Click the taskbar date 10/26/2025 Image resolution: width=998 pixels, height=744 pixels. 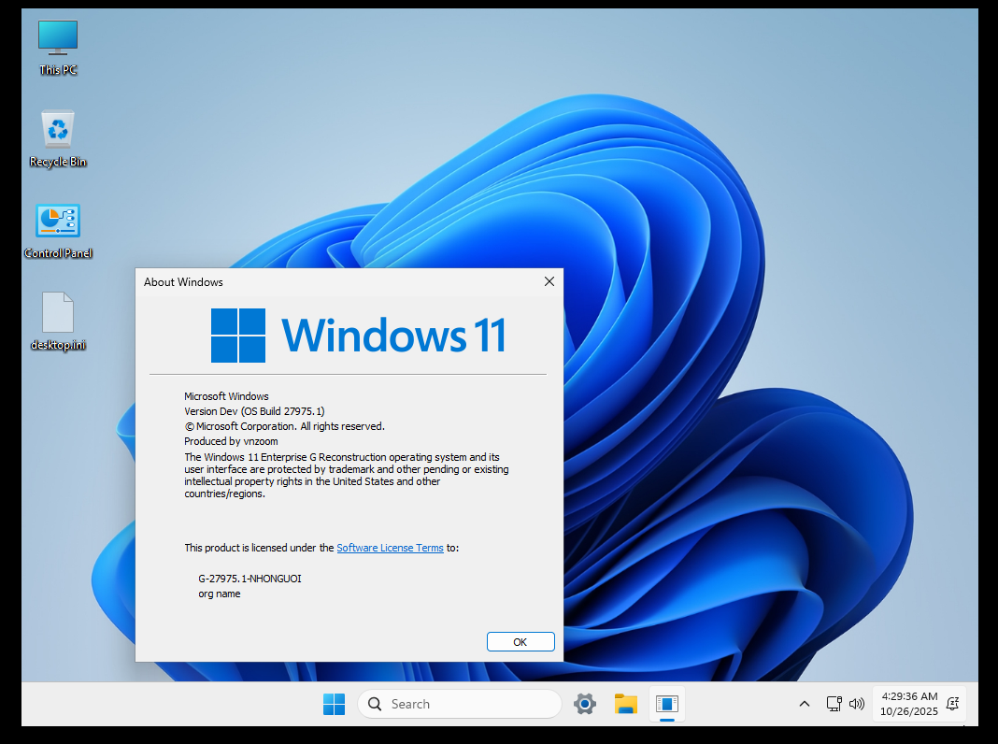(x=909, y=711)
